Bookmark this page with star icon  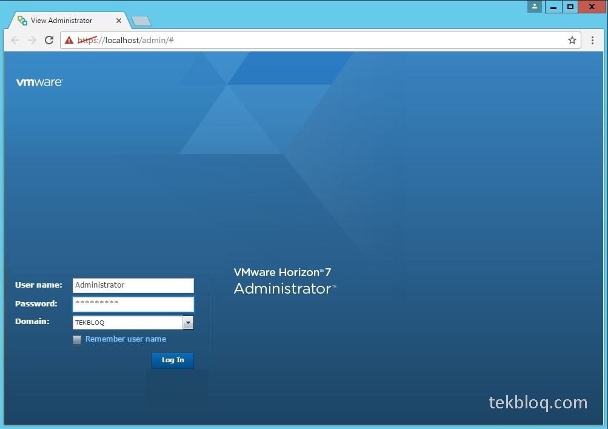pos(572,40)
